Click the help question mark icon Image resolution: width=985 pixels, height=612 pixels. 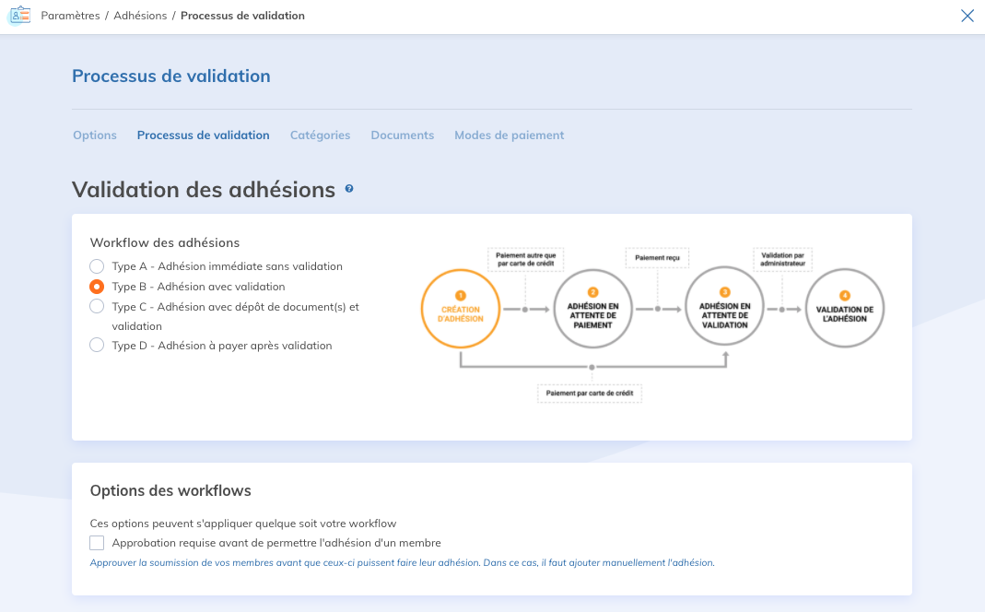(349, 189)
